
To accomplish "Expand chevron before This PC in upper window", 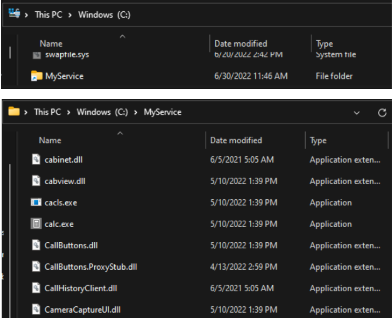I will pos(26,15).
